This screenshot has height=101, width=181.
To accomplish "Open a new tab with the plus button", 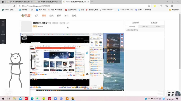I will (92, 2).
